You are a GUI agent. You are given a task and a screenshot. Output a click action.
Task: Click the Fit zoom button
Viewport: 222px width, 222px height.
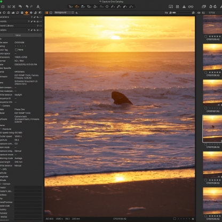click(166, 13)
